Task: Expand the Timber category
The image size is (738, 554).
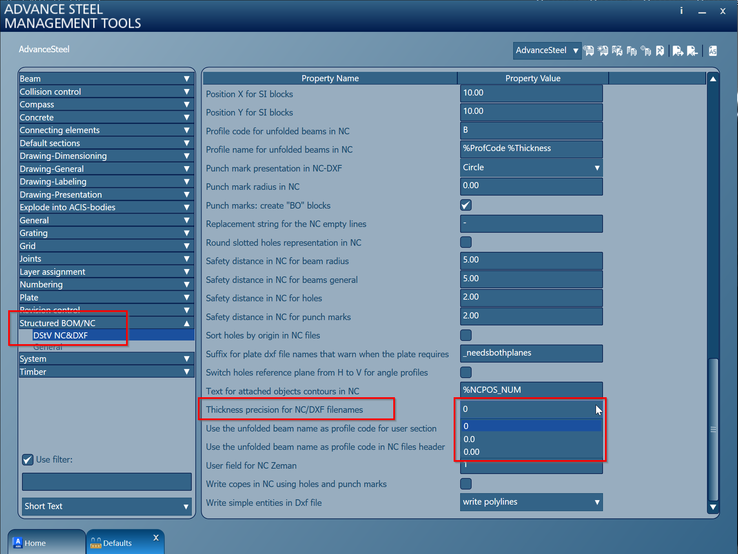Action: click(x=106, y=372)
